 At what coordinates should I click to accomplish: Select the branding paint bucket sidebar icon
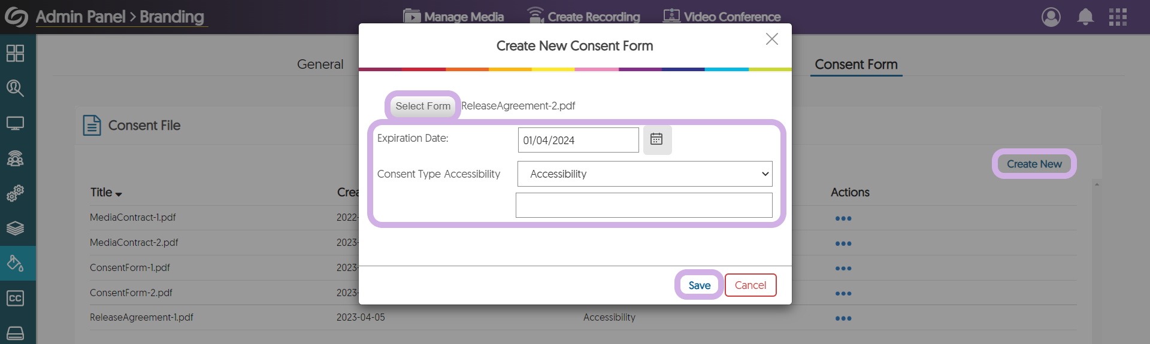pyautogui.click(x=15, y=263)
